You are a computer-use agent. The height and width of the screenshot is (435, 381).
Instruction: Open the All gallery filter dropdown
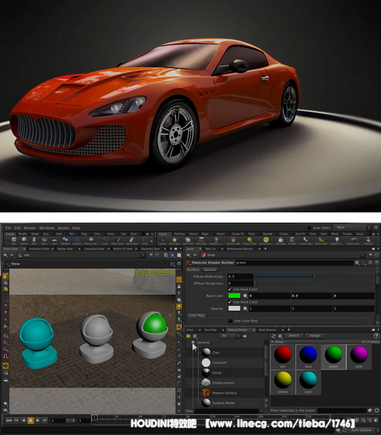(x=230, y=336)
